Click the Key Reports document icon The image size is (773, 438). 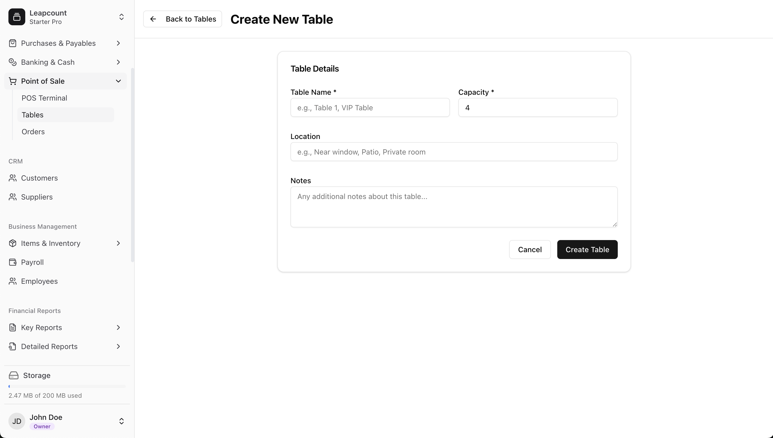[13, 328]
